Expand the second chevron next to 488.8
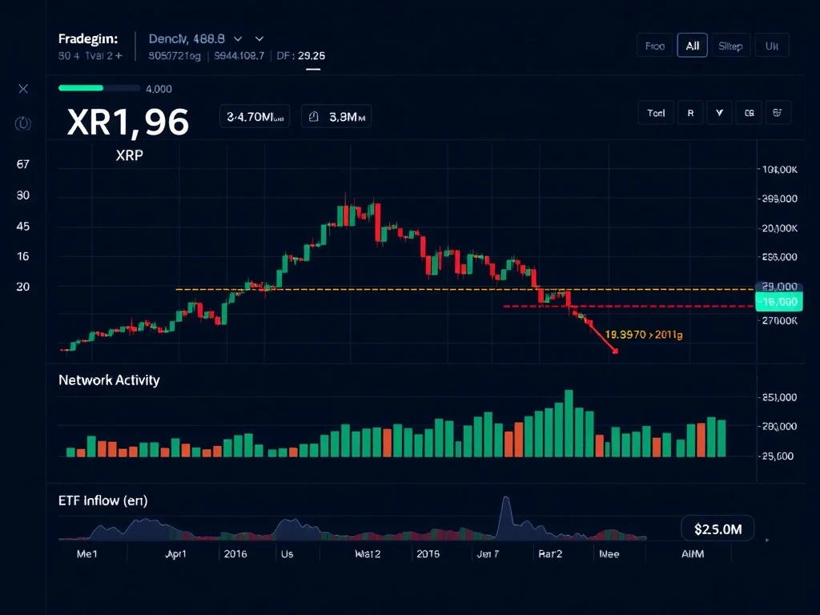This screenshot has width=820, height=615. 258,38
